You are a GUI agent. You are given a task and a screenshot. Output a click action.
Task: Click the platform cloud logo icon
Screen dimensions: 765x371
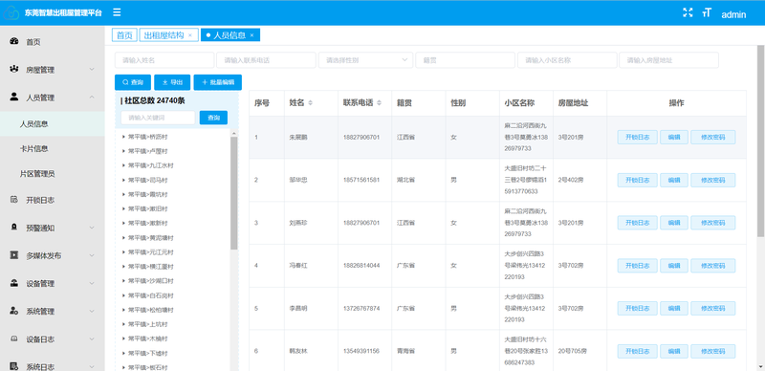pyautogui.click(x=11, y=13)
